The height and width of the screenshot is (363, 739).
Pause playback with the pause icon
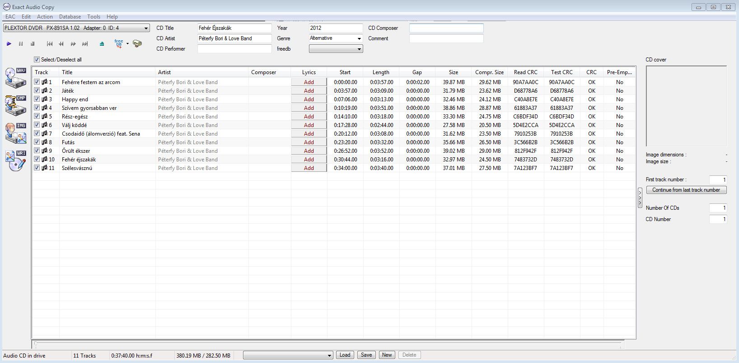point(21,44)
